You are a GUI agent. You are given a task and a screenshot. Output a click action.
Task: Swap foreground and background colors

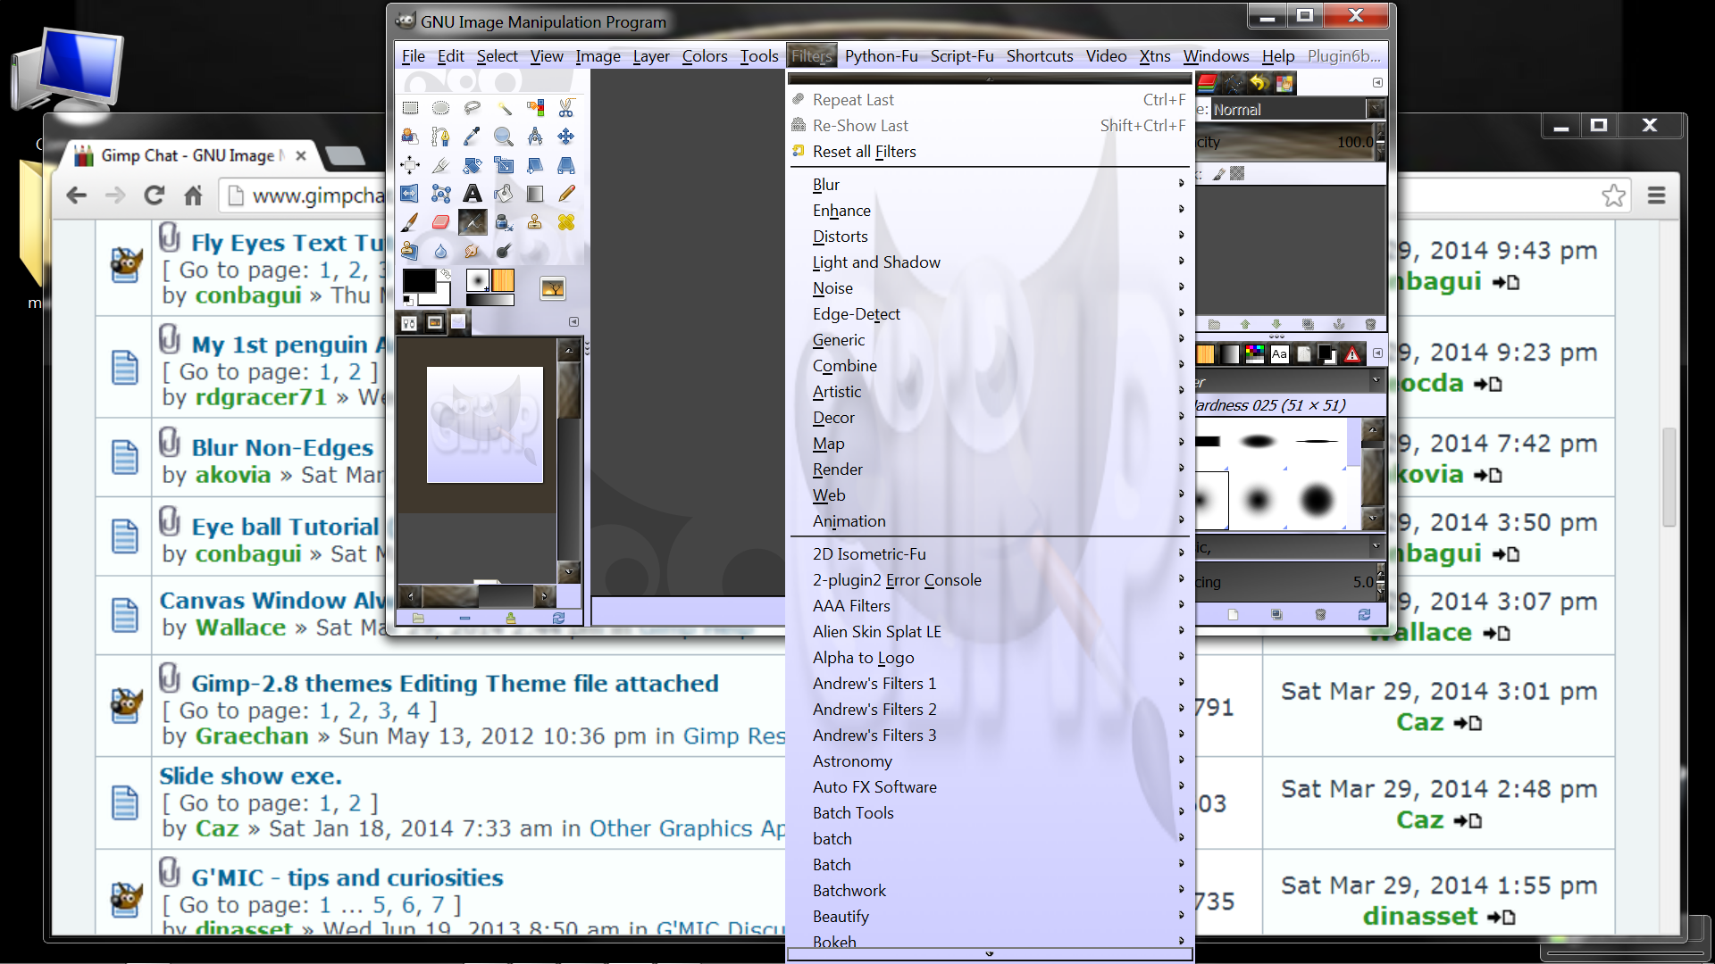[x=446, y=274]
